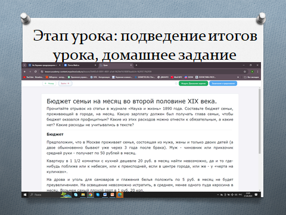Screen dimensions: 286x215
Task: Click the green homework module button
Action: point(193,84)
